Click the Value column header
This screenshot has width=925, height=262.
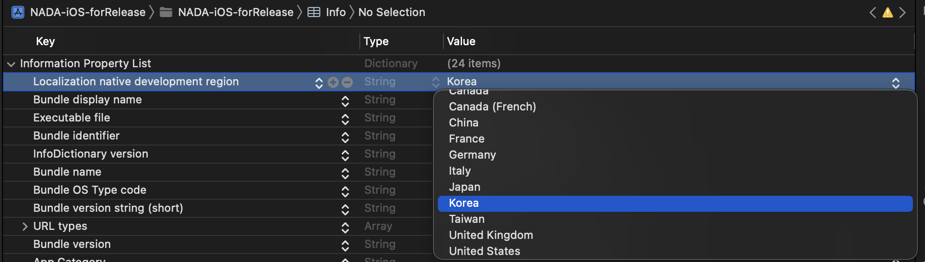pos(461,41)
